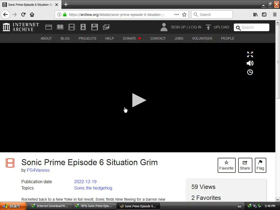Open the ABOUT menu item
The height and width of the screenshot is (210, 280).
pyautogui.click(x=46, y=38)
